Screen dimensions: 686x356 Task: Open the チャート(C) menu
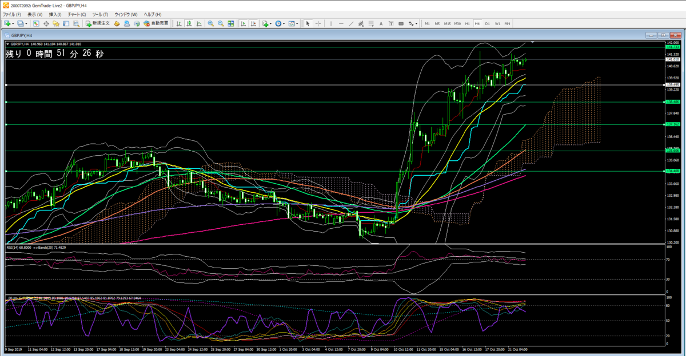(x=77, y=14)
